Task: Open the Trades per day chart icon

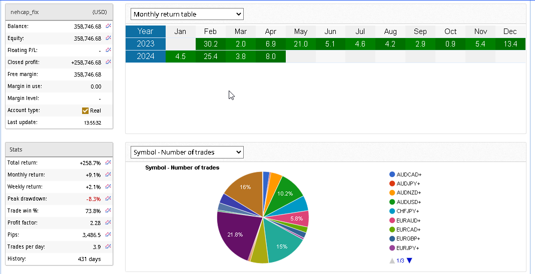Action: 108,246
